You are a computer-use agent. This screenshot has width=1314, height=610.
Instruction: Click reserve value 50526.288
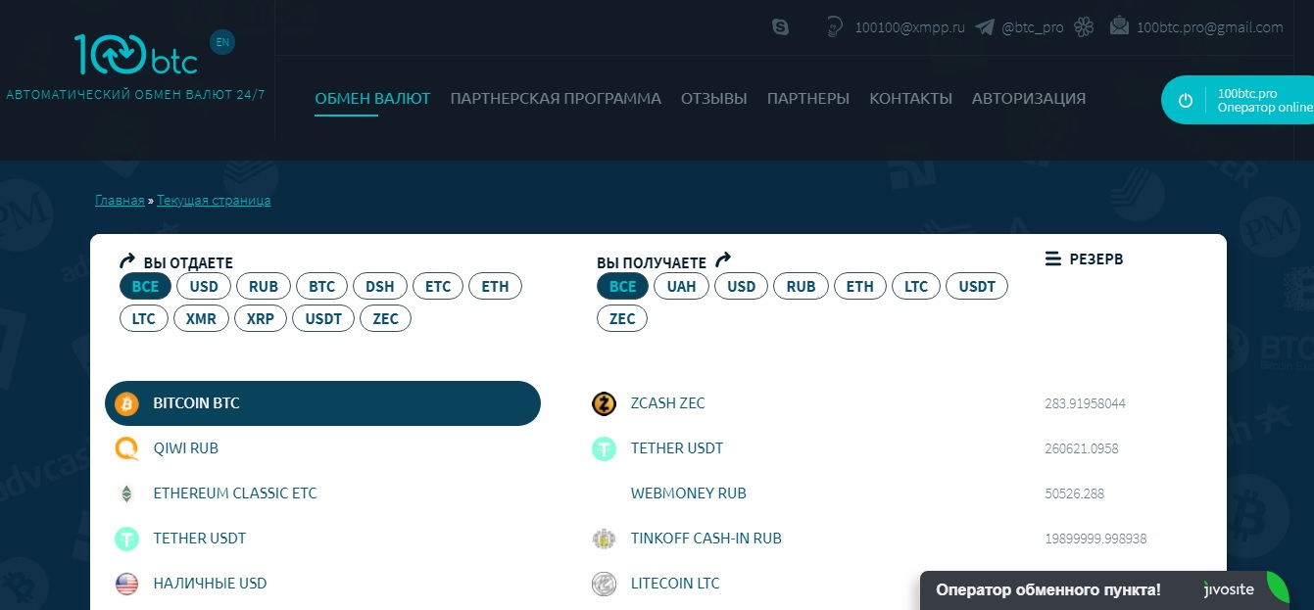point(1074,493)
